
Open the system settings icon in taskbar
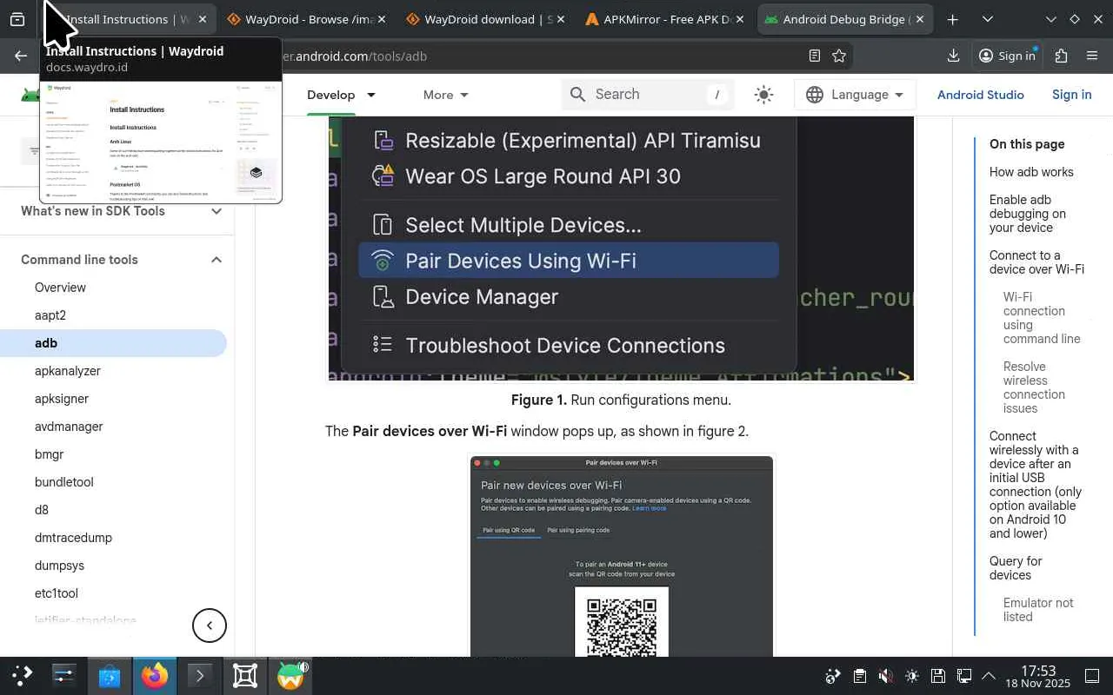64,675
